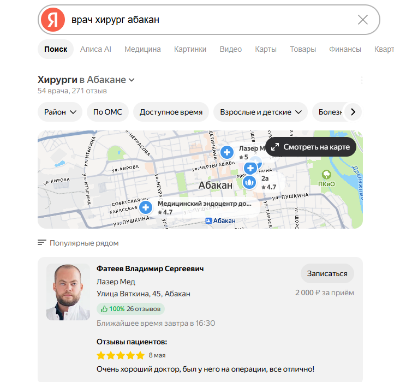
Task: Click 'Ближайшее время завтра в 16:30'
Action: 156,323
